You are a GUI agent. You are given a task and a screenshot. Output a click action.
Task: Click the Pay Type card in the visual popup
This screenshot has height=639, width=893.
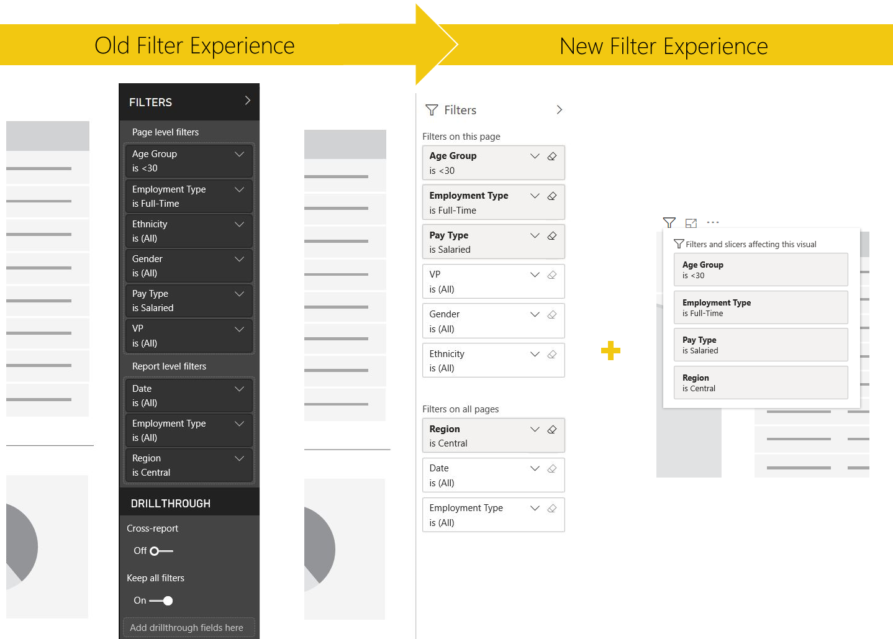(x=760, y=345)
